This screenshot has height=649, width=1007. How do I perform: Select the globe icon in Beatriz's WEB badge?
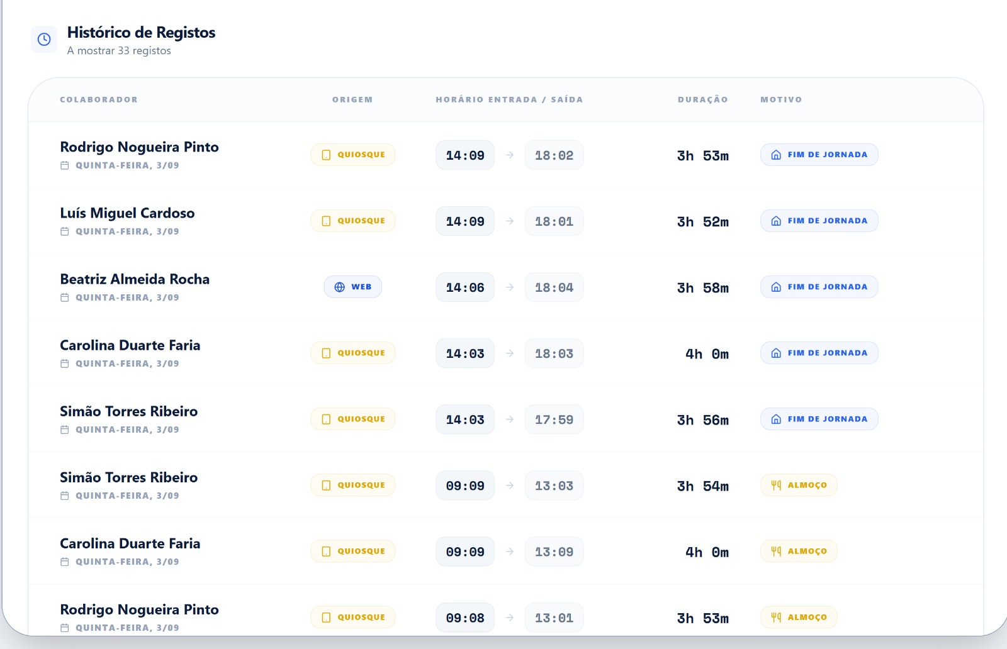pyautogui.click(x=339, y=287)
